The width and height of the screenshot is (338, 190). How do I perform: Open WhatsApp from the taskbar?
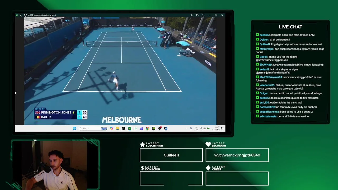pos(135,128)
